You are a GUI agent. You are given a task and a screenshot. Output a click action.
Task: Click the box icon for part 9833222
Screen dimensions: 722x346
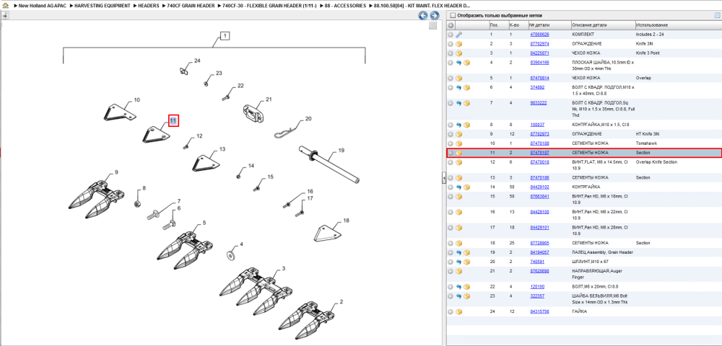click(x=467, y=103)
